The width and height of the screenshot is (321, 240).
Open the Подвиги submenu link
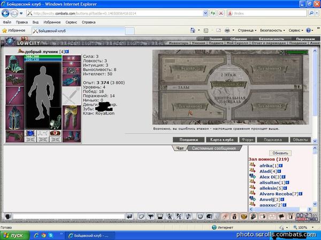pyautogui.click(x=216, y=43)
